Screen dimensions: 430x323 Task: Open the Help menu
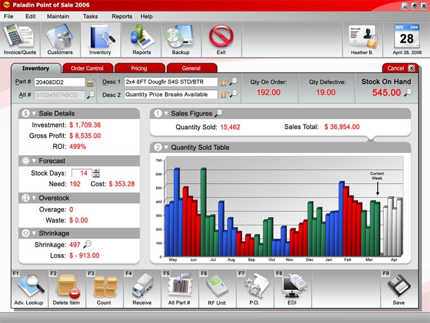pyautogui.click(x=147, y=16)
